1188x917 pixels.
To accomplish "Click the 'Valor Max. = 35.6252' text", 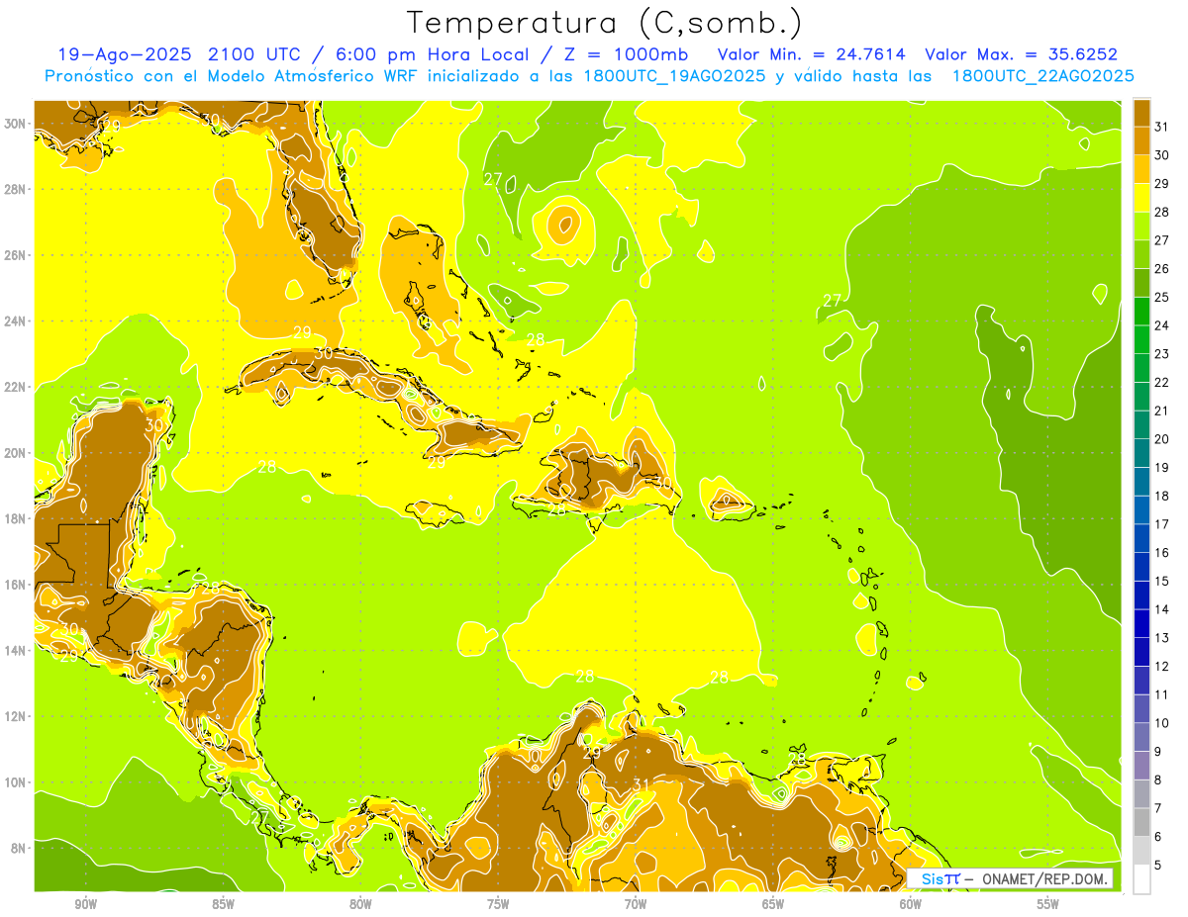I will [1022, 54].
